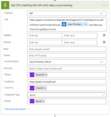The width and height of the screenshot is (111, 117).
Task: Click the Queries Enter key field
Action: coord(45,43)
